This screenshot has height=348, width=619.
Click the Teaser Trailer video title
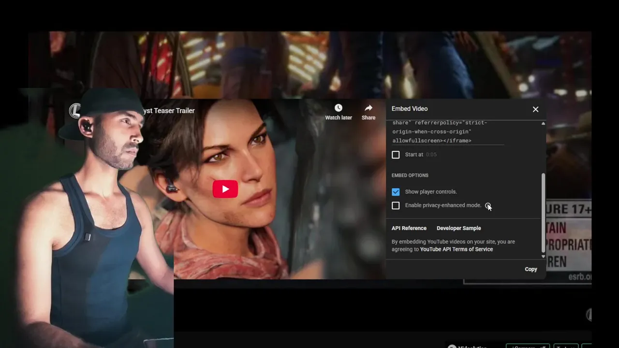pyautogui.click(x=168, y=111)
